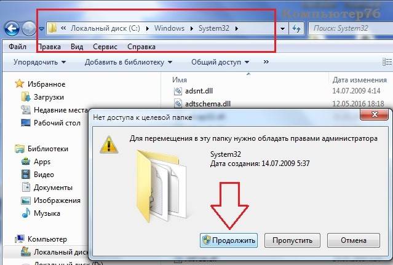Click the Back navigation arrow
393x265 pixels.
click(x=12, y=28)
